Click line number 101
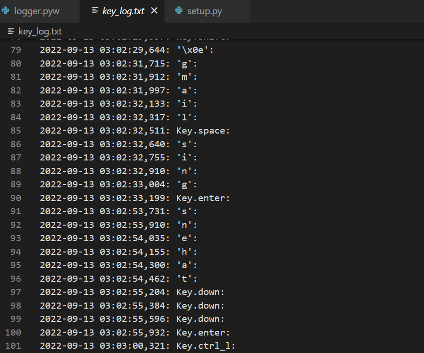This screenshot has width=424, height=353. coord(13,345)
